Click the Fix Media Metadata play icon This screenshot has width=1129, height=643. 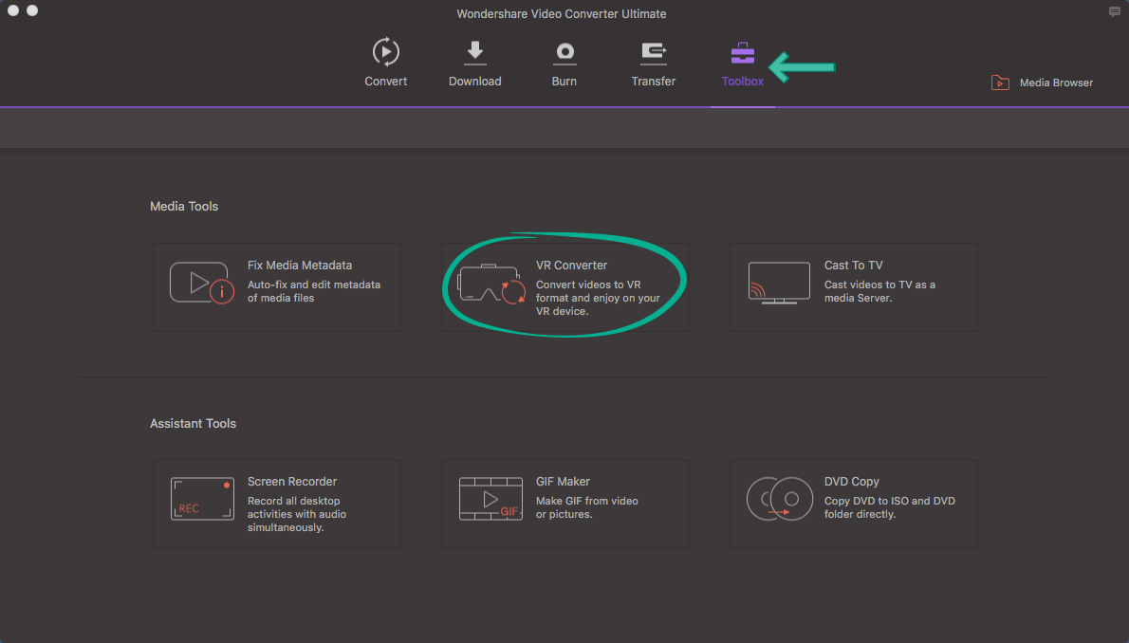point(202,283)
